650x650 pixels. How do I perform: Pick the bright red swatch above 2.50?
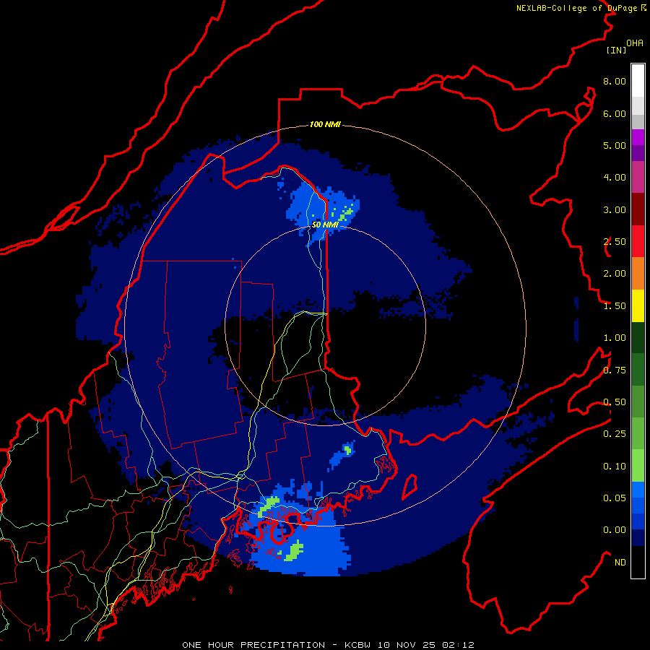click(x=638, y=241)
